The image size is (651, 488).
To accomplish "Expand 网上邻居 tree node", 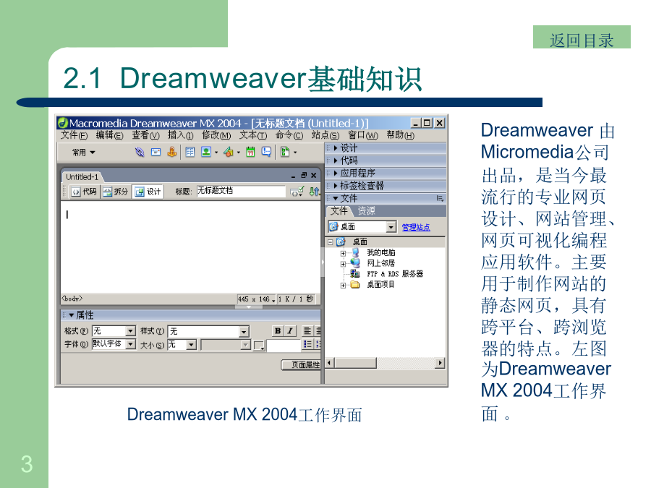I will point(343,264).
